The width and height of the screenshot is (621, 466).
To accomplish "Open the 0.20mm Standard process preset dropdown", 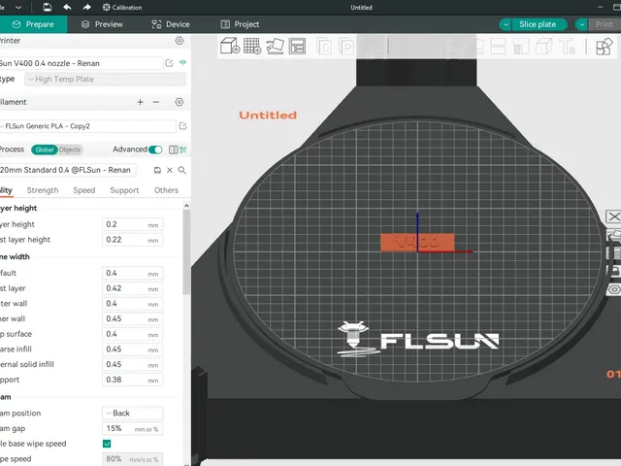I will click(x=68, y=170).
